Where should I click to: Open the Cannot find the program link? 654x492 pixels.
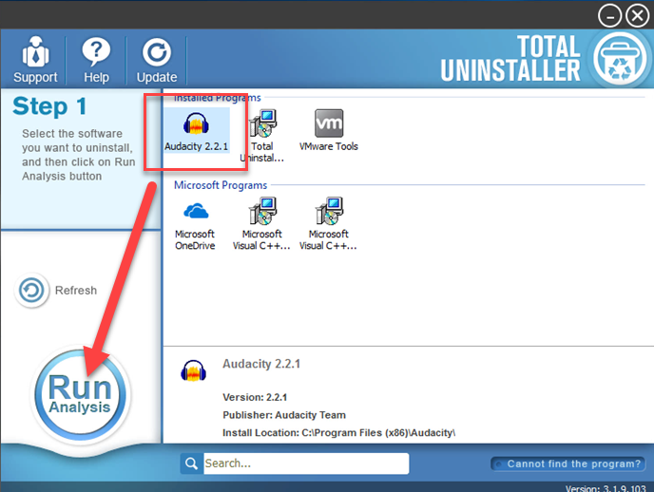[x=568, y=464]
